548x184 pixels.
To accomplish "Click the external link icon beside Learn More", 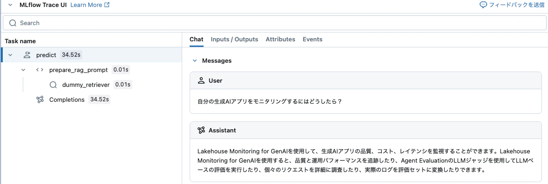I will (107, 5).
